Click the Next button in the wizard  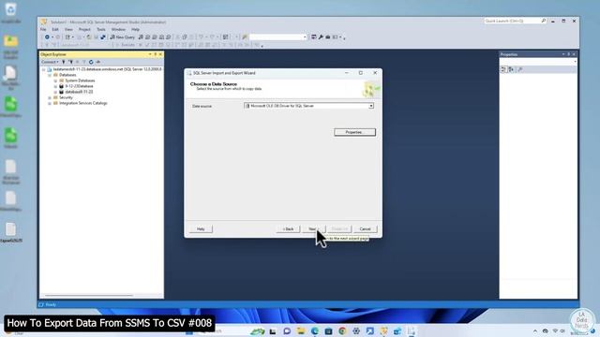314,228
